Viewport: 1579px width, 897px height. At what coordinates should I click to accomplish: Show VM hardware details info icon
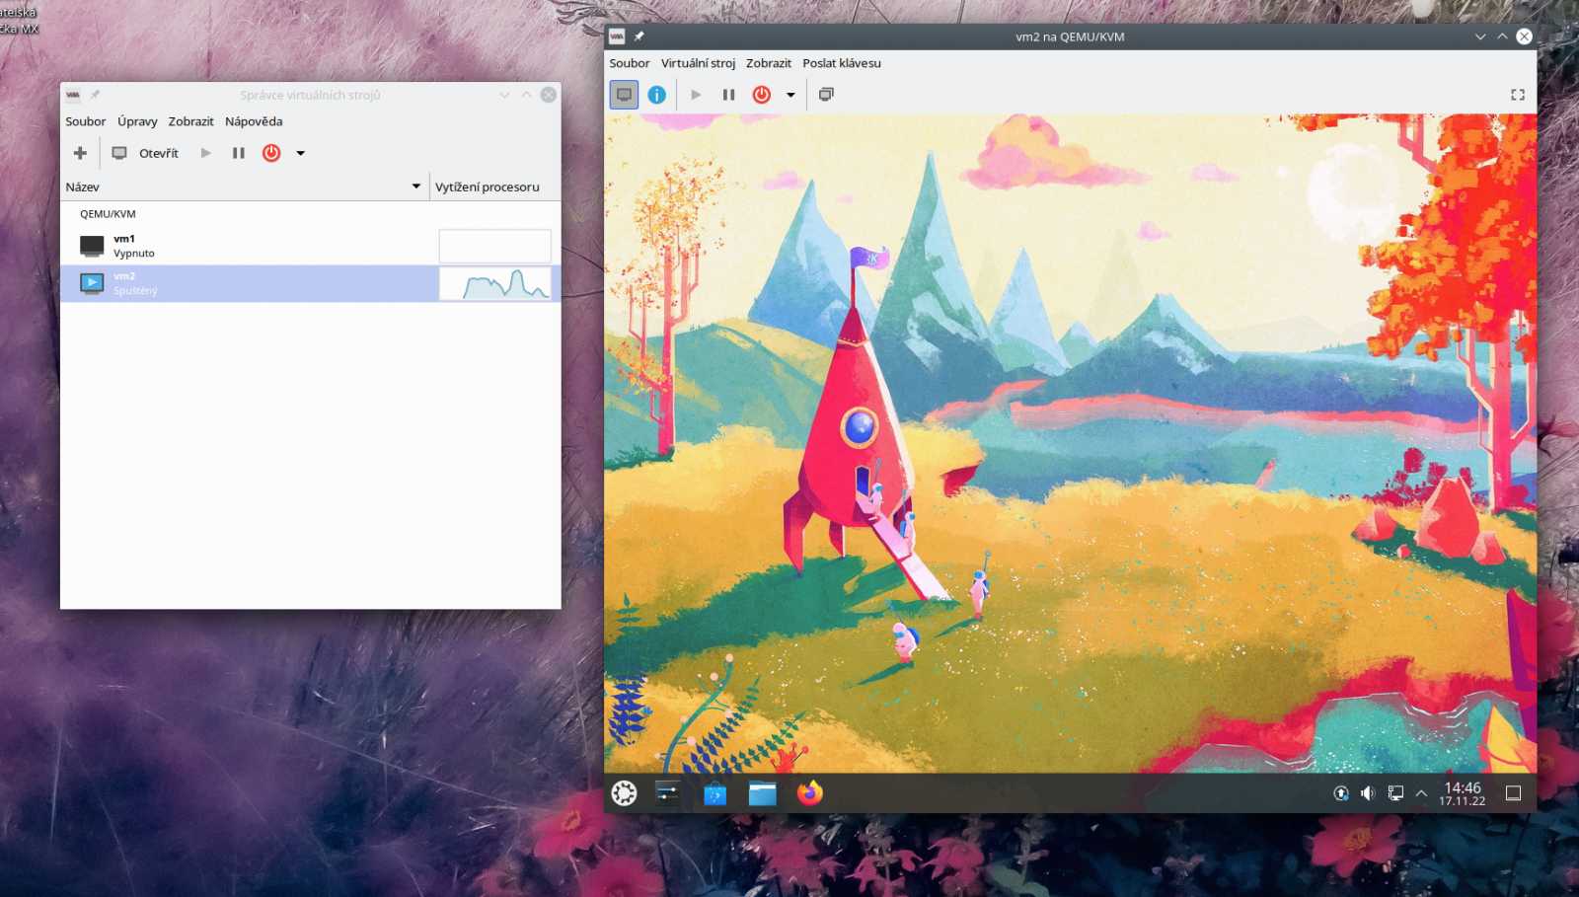click(656, 95)
